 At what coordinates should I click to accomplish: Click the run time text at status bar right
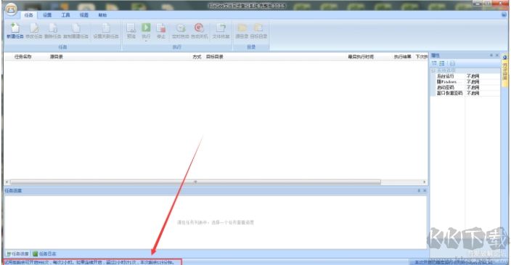click(x=454, y=262)
